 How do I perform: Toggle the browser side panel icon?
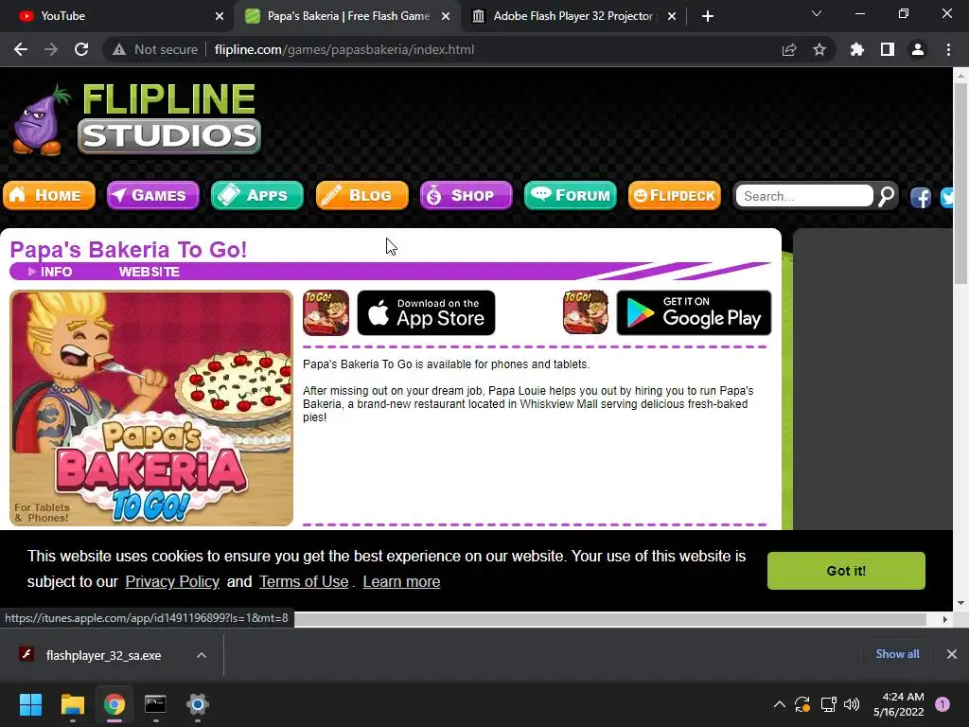[x=888, y=49]
